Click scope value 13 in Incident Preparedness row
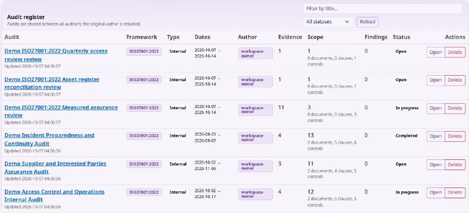This screenshot has width=469, height=213. (311, 136)
